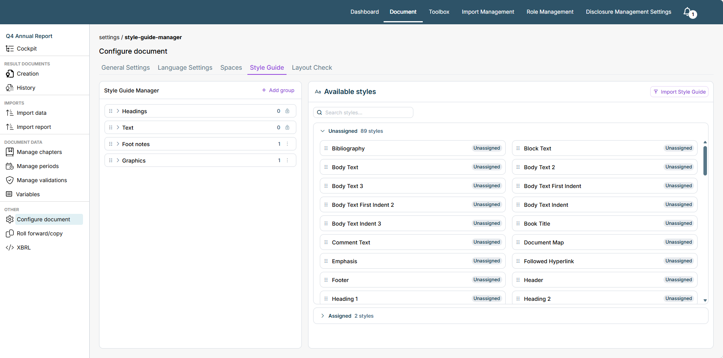
Task: Grab the drag handle of Graphics group
Action: [111, 160]
